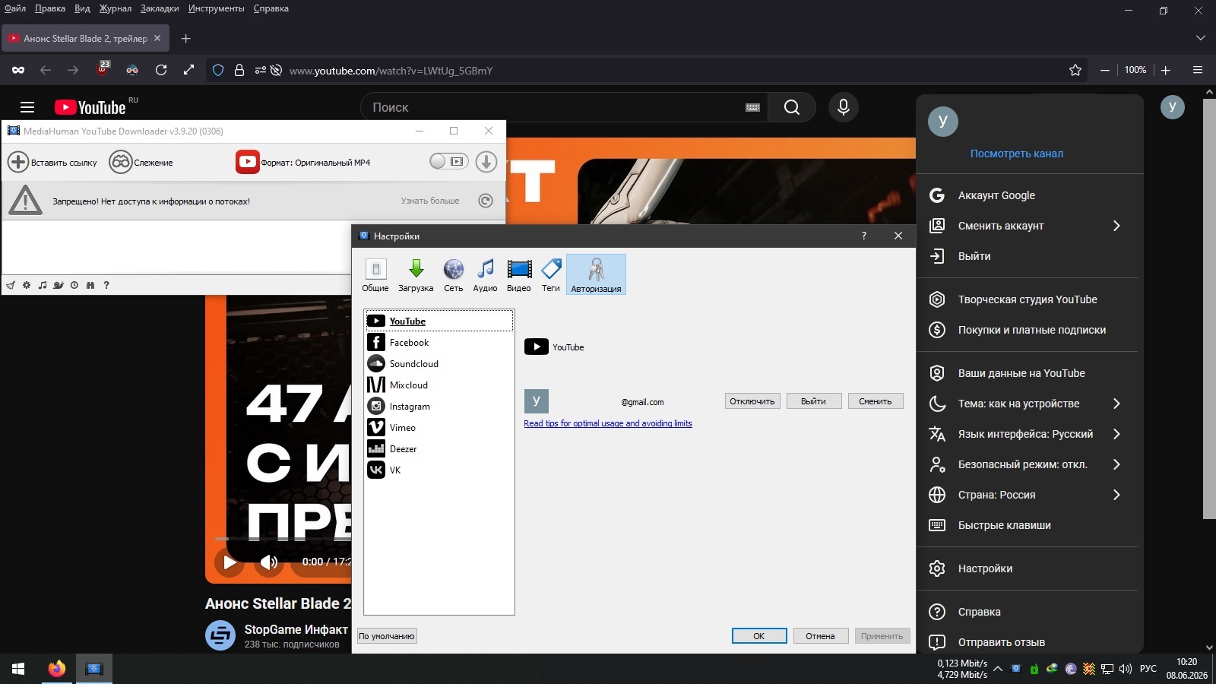Confirm settings with the OK button
Screen dimensions: 1216x684
759,636
